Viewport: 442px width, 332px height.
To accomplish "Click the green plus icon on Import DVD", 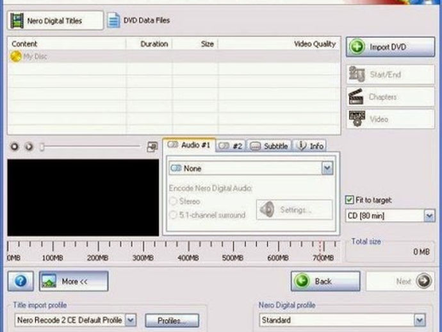I will pos(357,47).
